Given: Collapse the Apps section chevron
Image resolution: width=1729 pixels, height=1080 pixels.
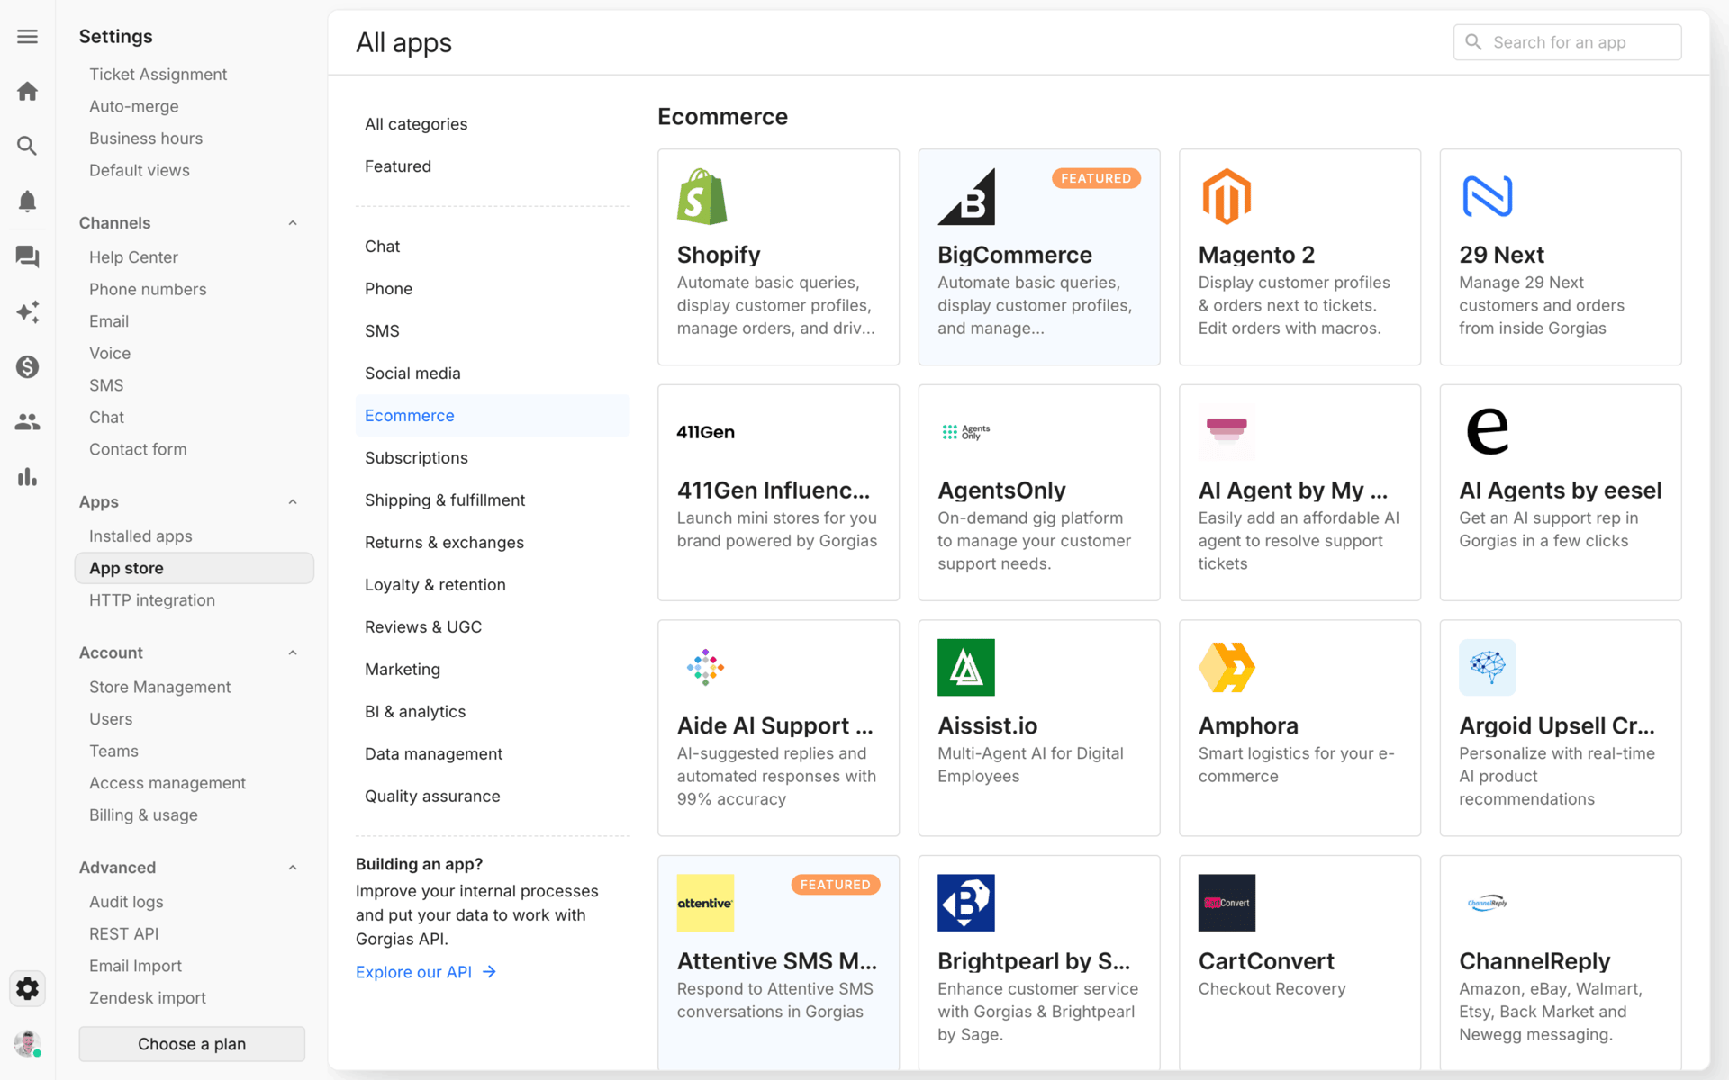Looking at the screenshot, I should pyautogui.click(x=293, y=502).
